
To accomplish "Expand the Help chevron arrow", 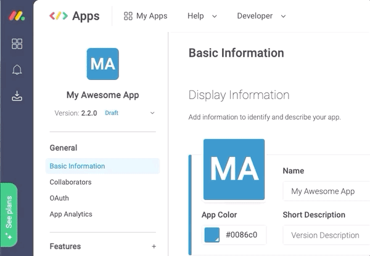I will point(215,16).
